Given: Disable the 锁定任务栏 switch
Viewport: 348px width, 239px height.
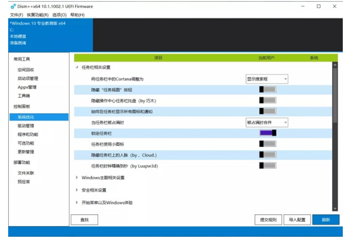Looking at the screenshot, I should (x=267, y=133).
